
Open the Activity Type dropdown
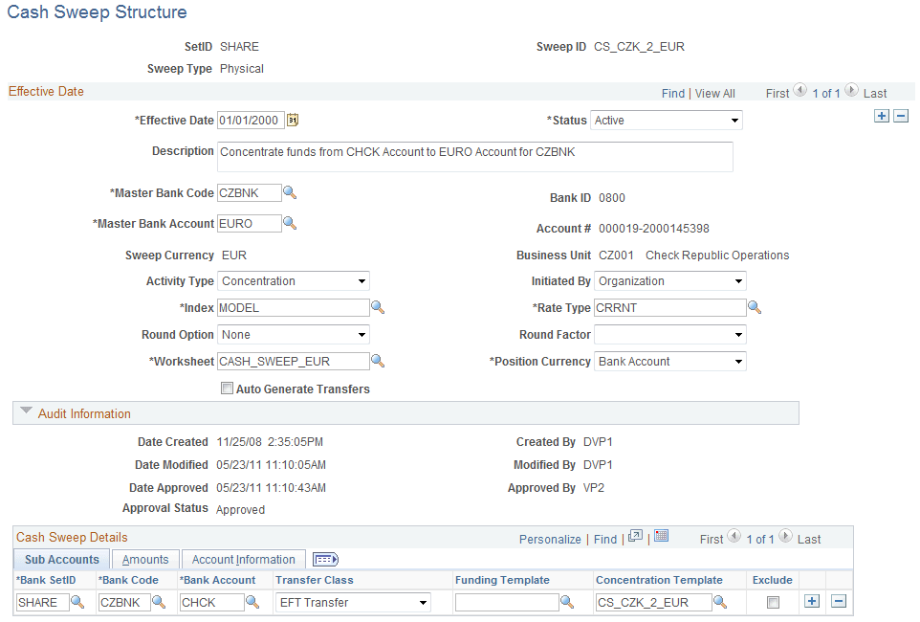click(361, 280)
